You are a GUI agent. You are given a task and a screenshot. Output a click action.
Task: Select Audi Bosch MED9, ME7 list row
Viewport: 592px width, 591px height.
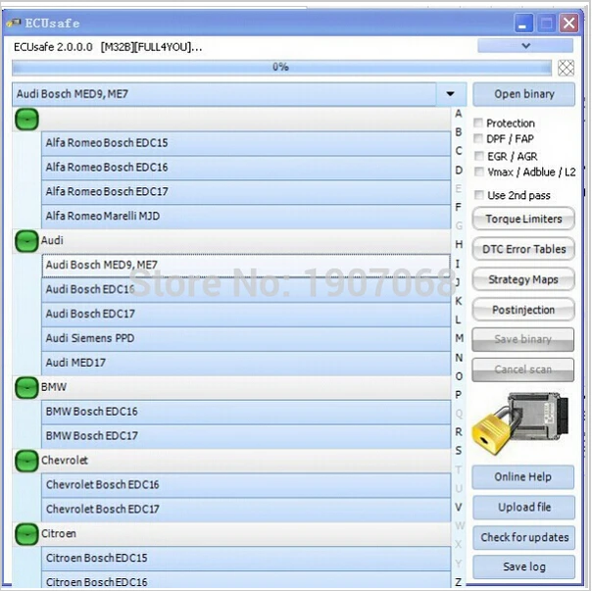click(246, 265)
